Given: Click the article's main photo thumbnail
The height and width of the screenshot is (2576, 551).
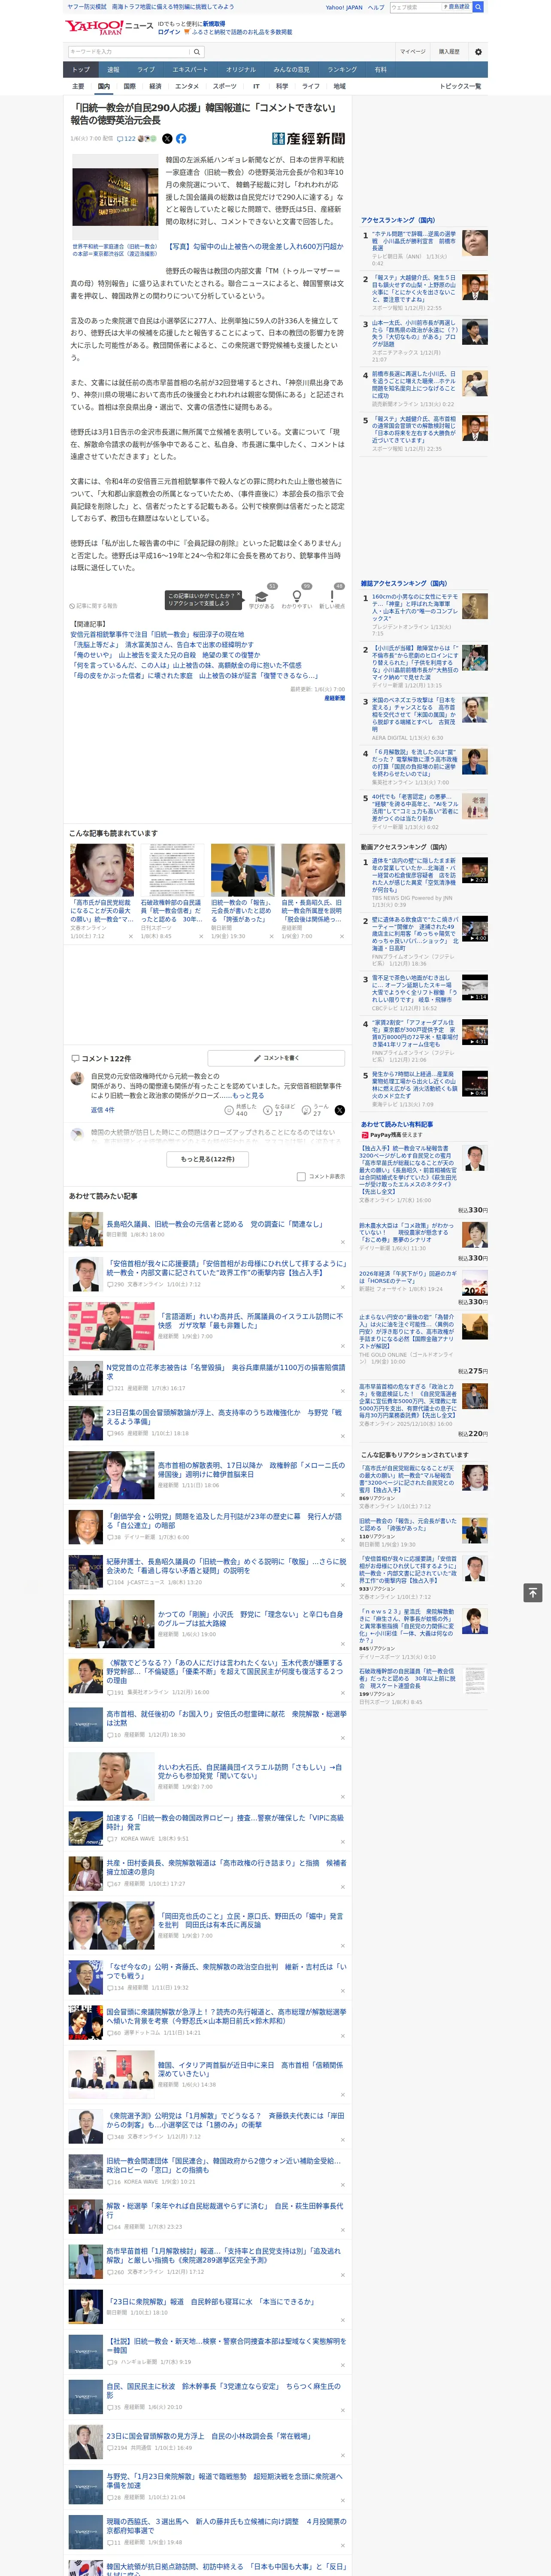Looking at the screenshot, I should pyautogui.click(x=115, y=197).
